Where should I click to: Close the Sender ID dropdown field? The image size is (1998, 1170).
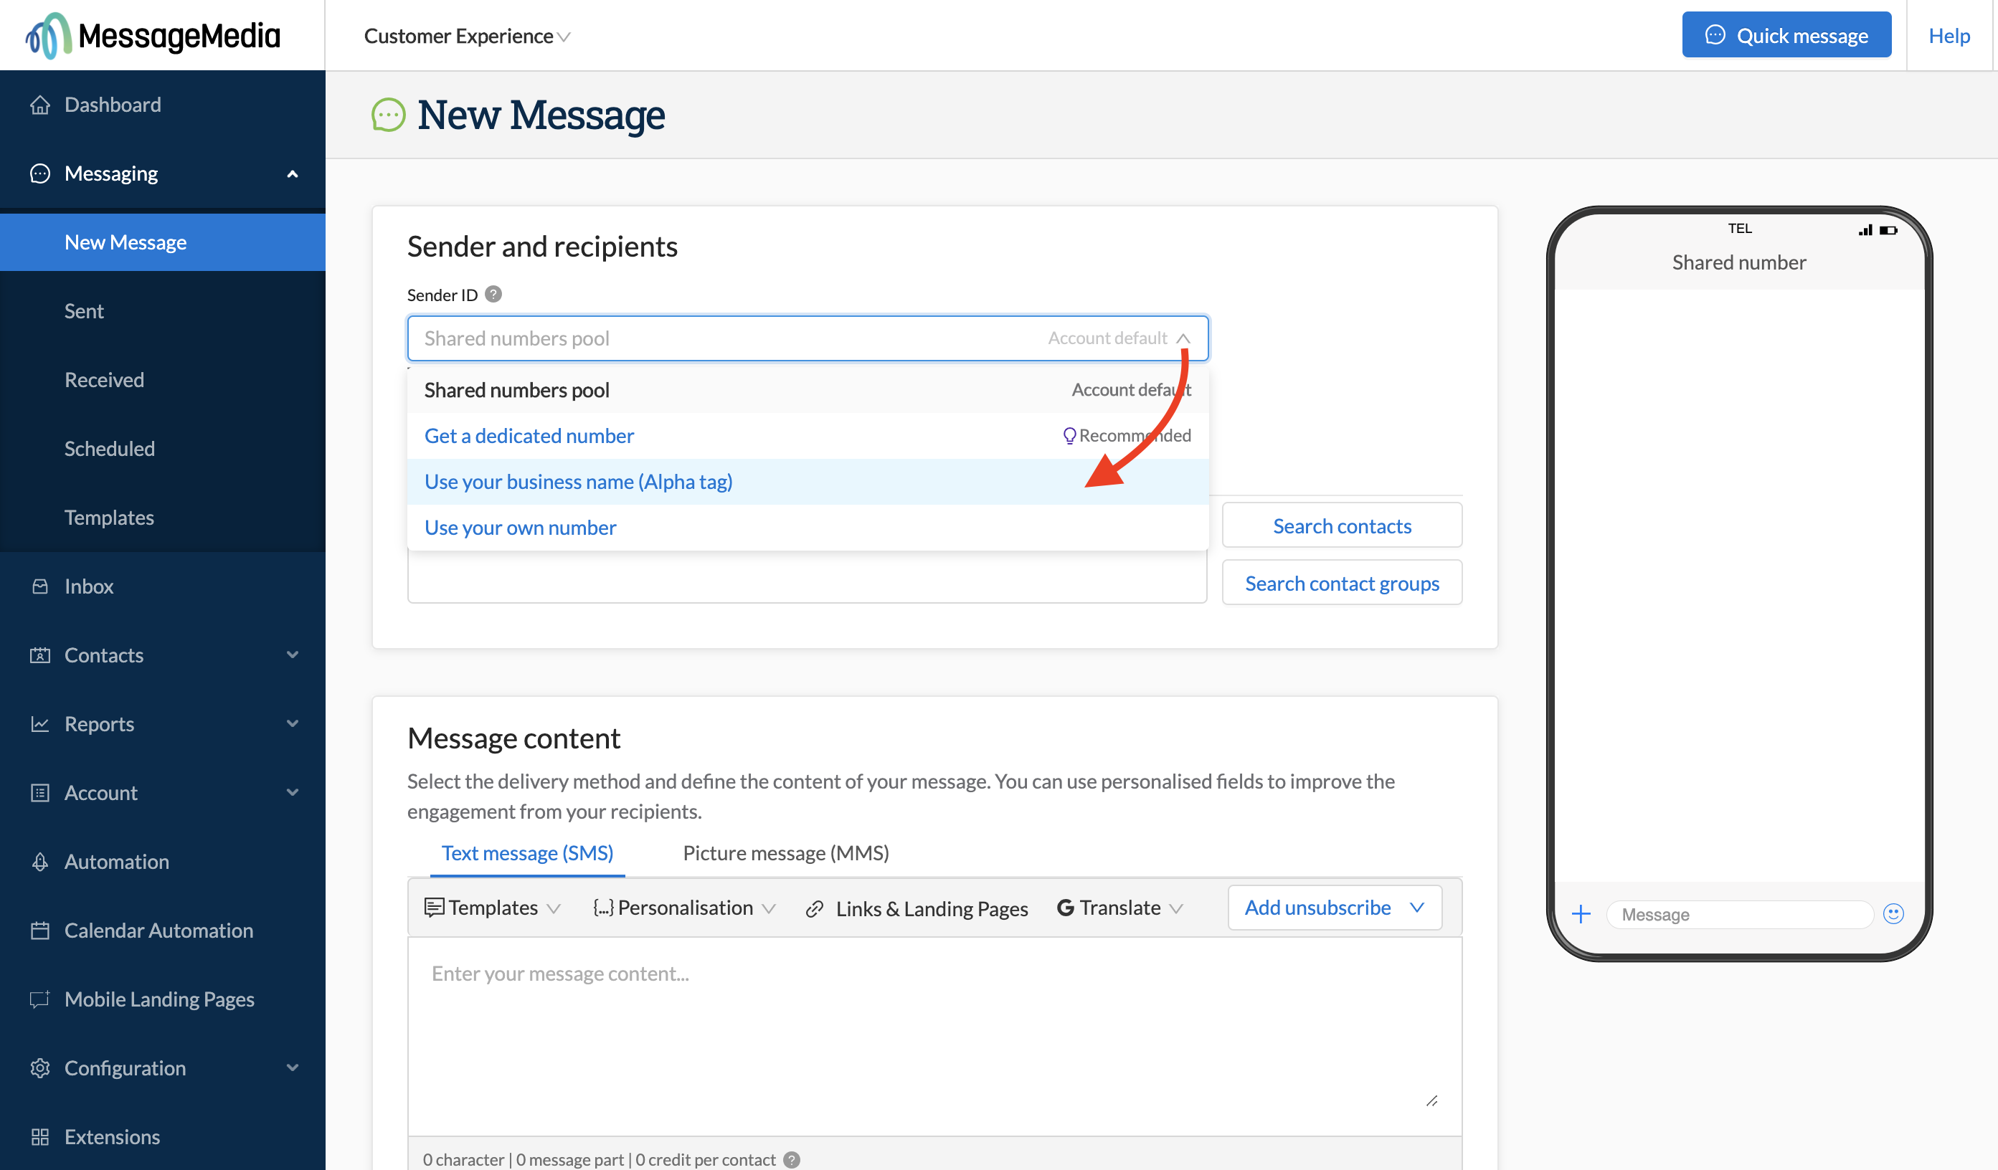(808, 338)
